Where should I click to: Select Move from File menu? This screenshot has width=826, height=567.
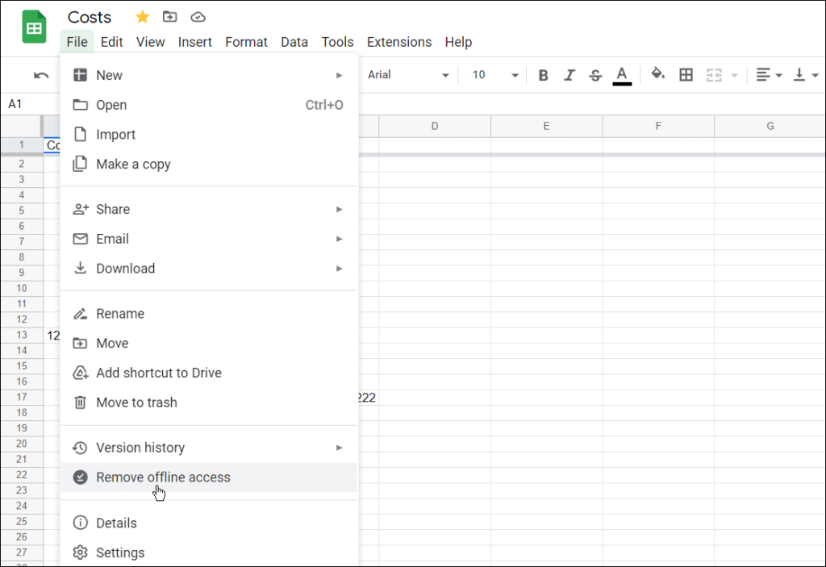coord(209,343)
